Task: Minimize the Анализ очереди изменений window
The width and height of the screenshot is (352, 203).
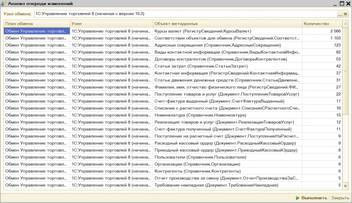Action: click(335, 4)
